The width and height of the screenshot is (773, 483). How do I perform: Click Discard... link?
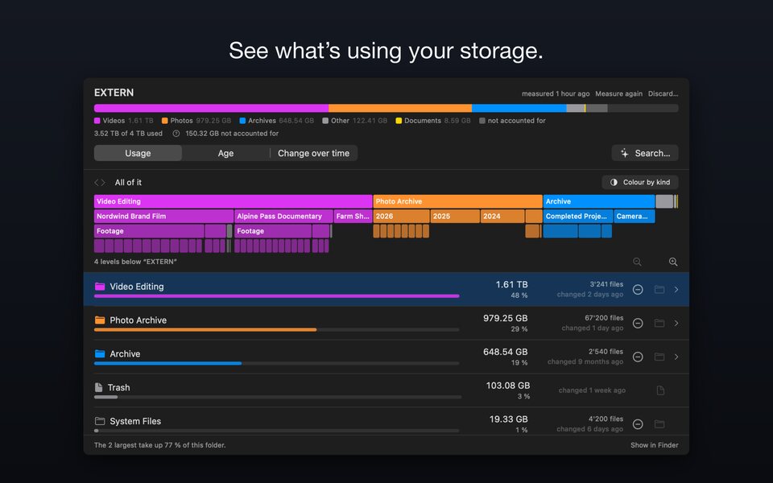pyautogui.click(x=663, y=93)
